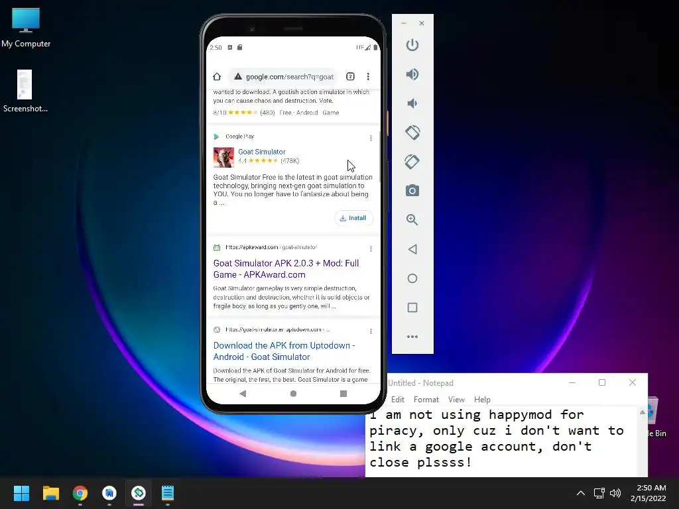
Task: Open Android Studio emulator taskbar icon
Action: pos(139,493)
